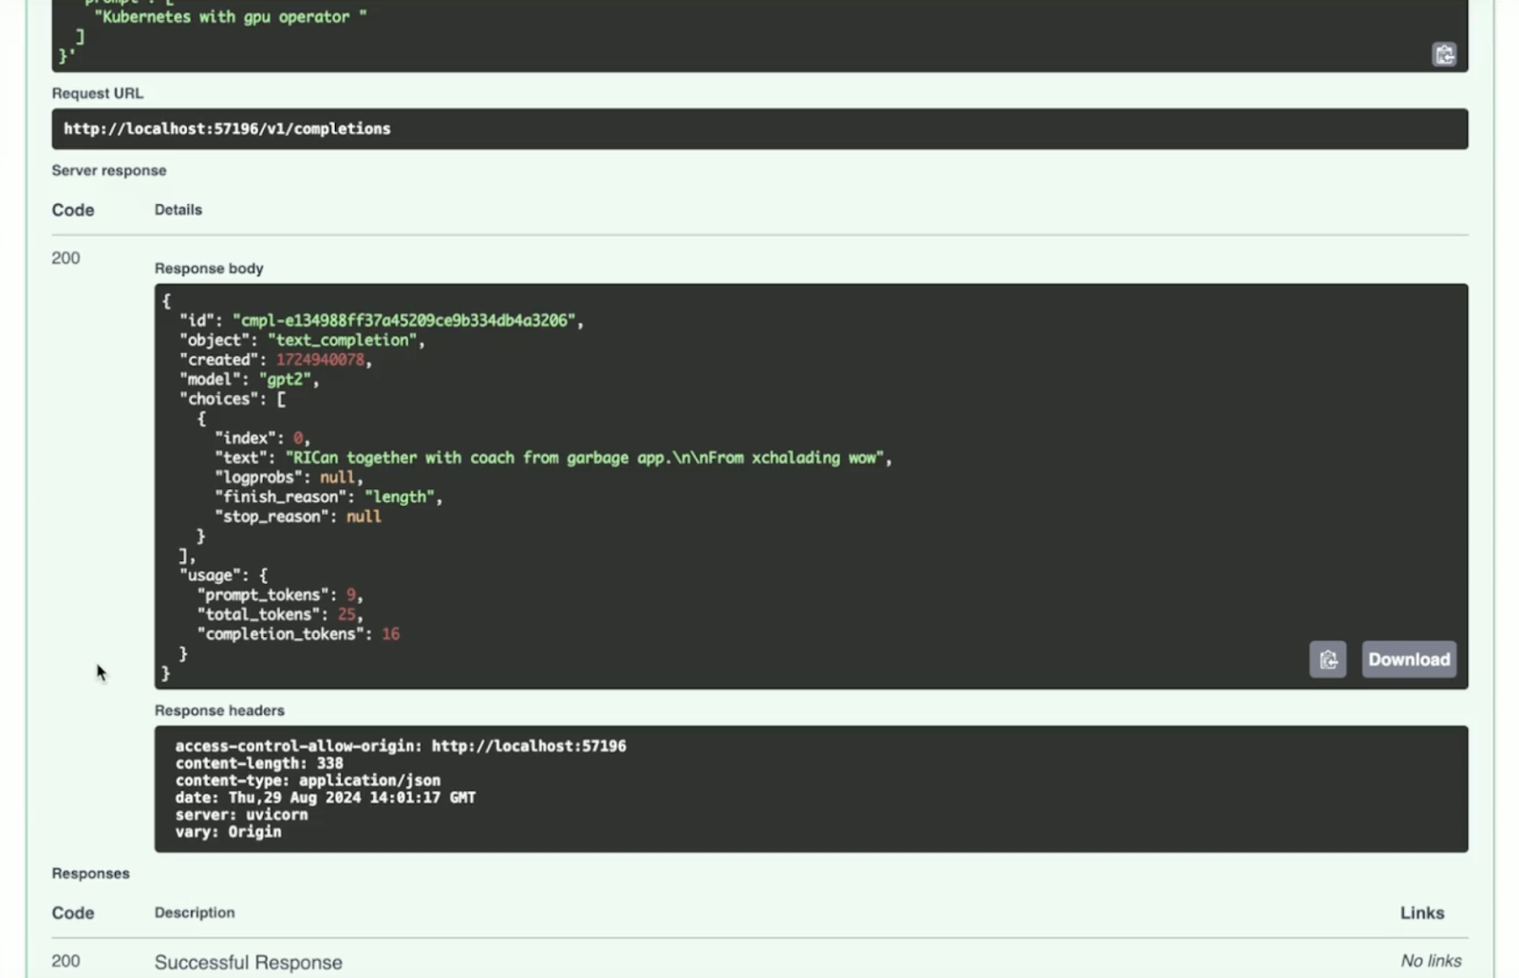Click the "Request URL" label
Screen dimensions: 1519x978
(98, 93)
